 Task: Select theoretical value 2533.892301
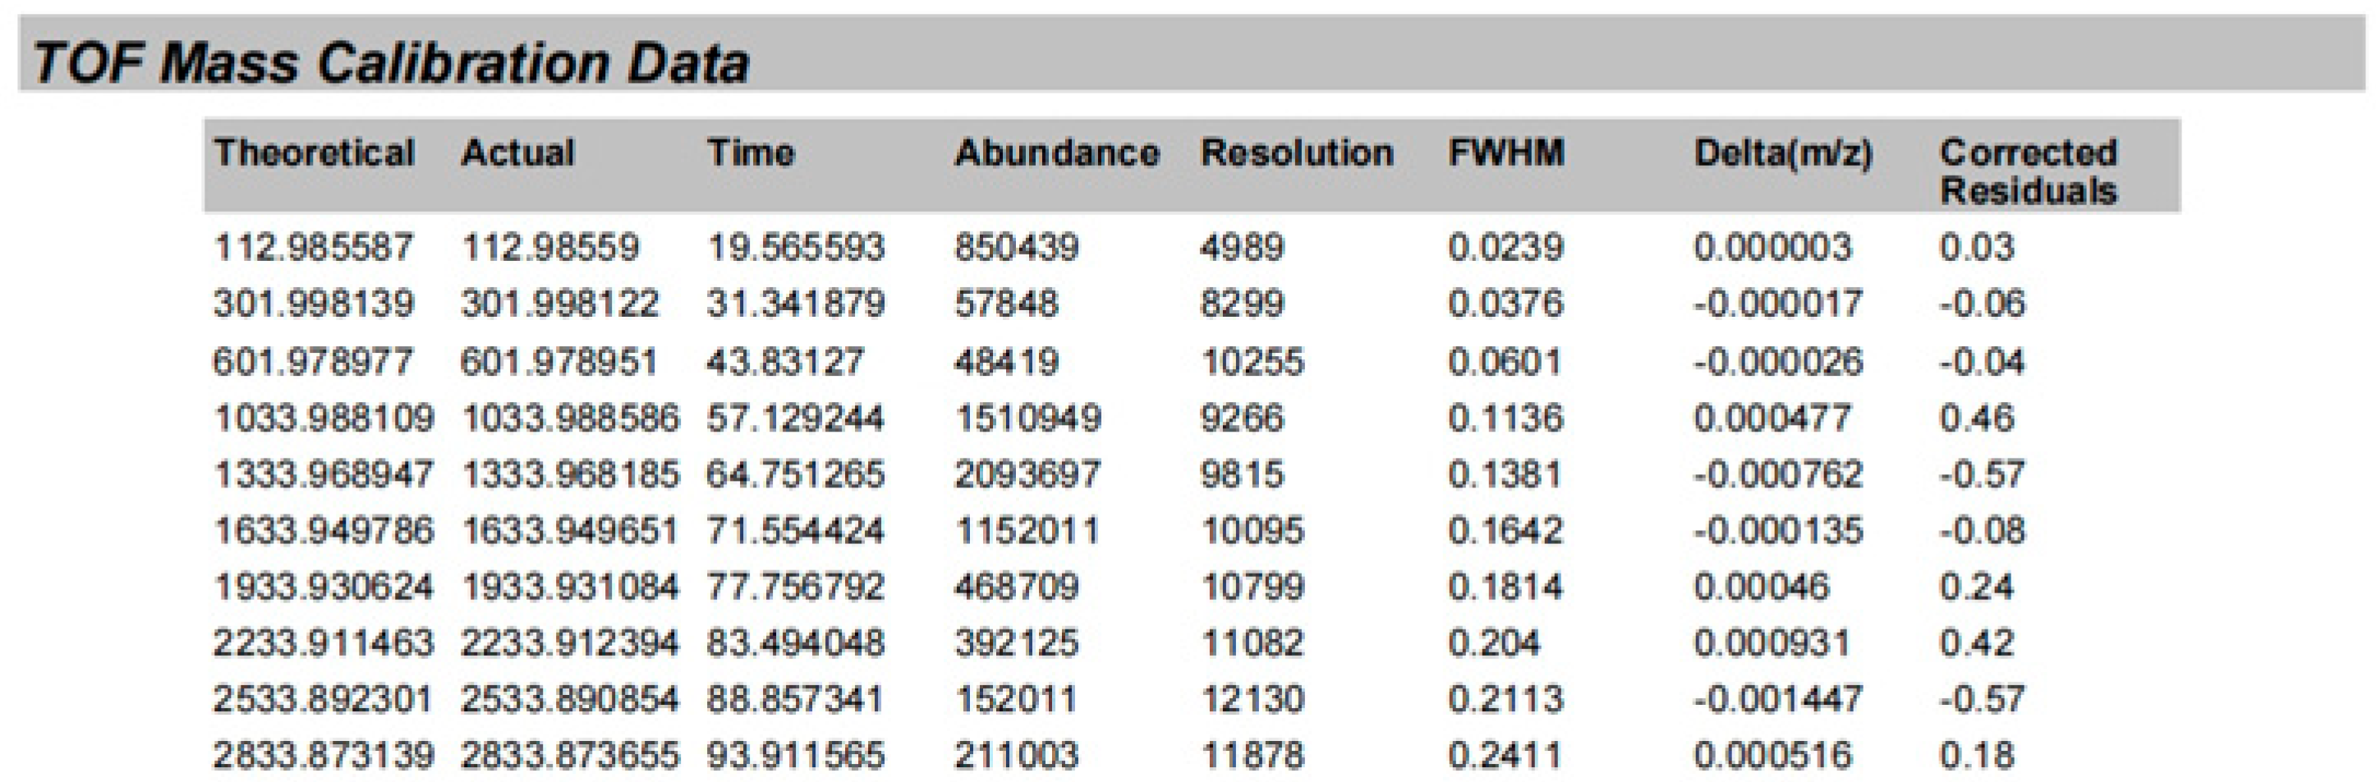click(322, 699)
